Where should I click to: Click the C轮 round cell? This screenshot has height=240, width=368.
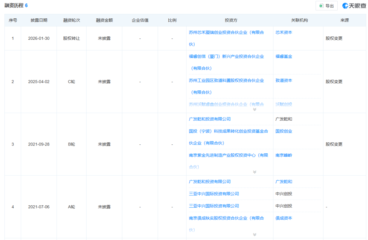point(72,82)
